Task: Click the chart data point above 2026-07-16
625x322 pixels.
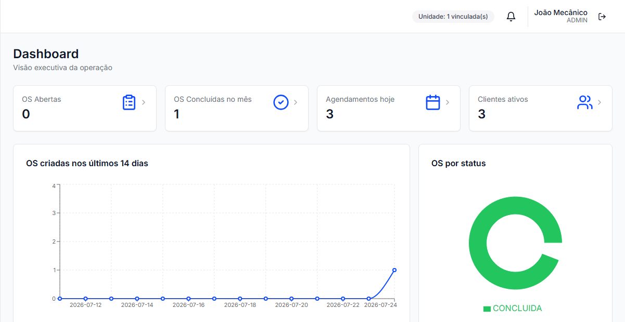Action: pyautogui.click(x=188, y=299)
